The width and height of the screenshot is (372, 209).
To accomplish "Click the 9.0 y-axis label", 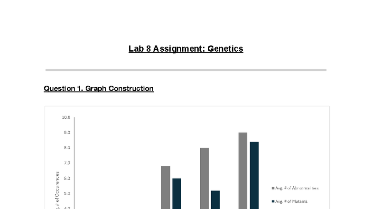I will coord(66,133).
